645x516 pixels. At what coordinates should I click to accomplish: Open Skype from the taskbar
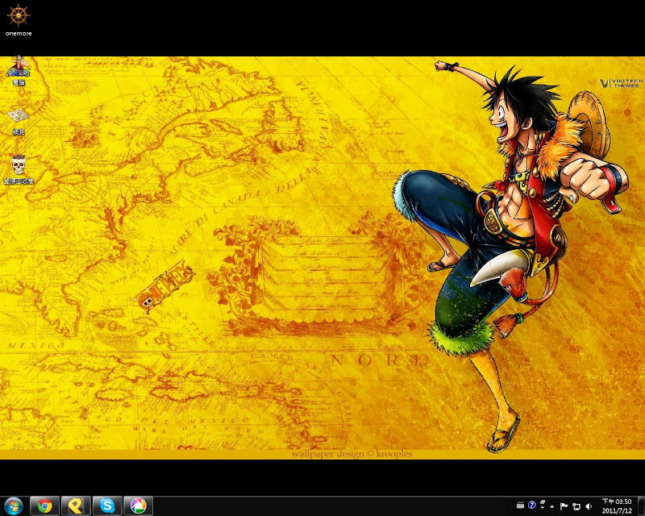pos(107,506)
